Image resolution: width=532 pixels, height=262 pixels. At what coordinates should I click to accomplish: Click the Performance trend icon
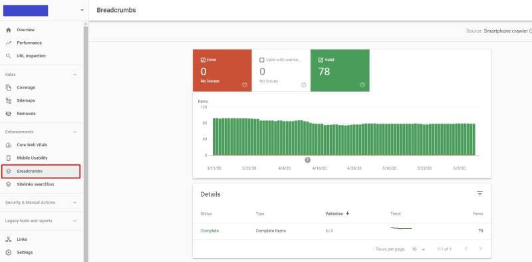(9, 43)
